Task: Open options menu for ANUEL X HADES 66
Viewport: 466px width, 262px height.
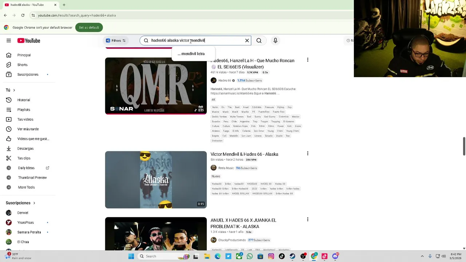Action: pos(308,219)
